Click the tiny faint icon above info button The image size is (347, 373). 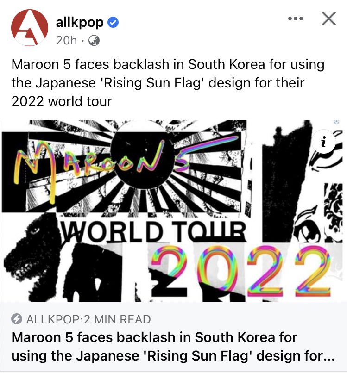(x=336, y=122)
